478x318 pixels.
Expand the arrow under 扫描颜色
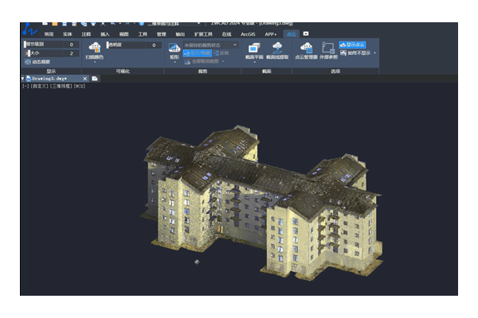tap(95, 62)
